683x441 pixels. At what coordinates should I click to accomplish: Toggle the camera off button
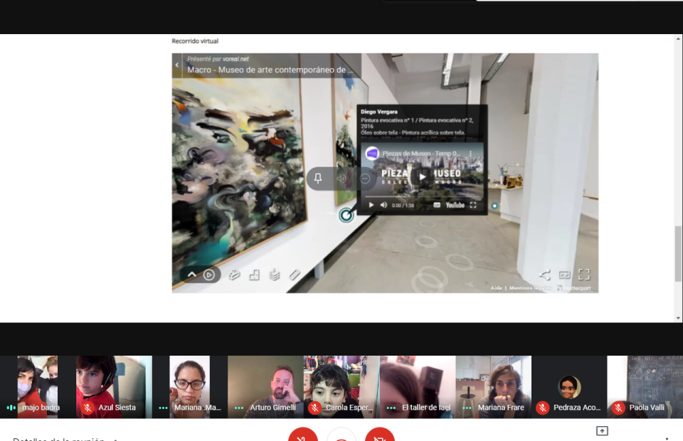click(380, 435)
